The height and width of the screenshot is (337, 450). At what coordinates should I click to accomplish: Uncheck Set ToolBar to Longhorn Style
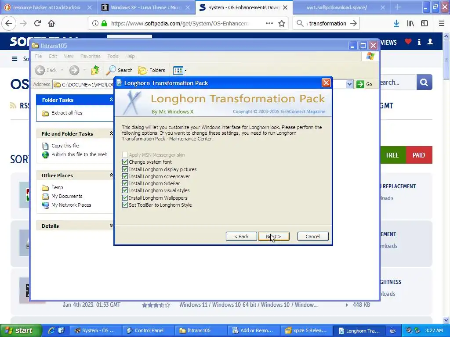125,205
